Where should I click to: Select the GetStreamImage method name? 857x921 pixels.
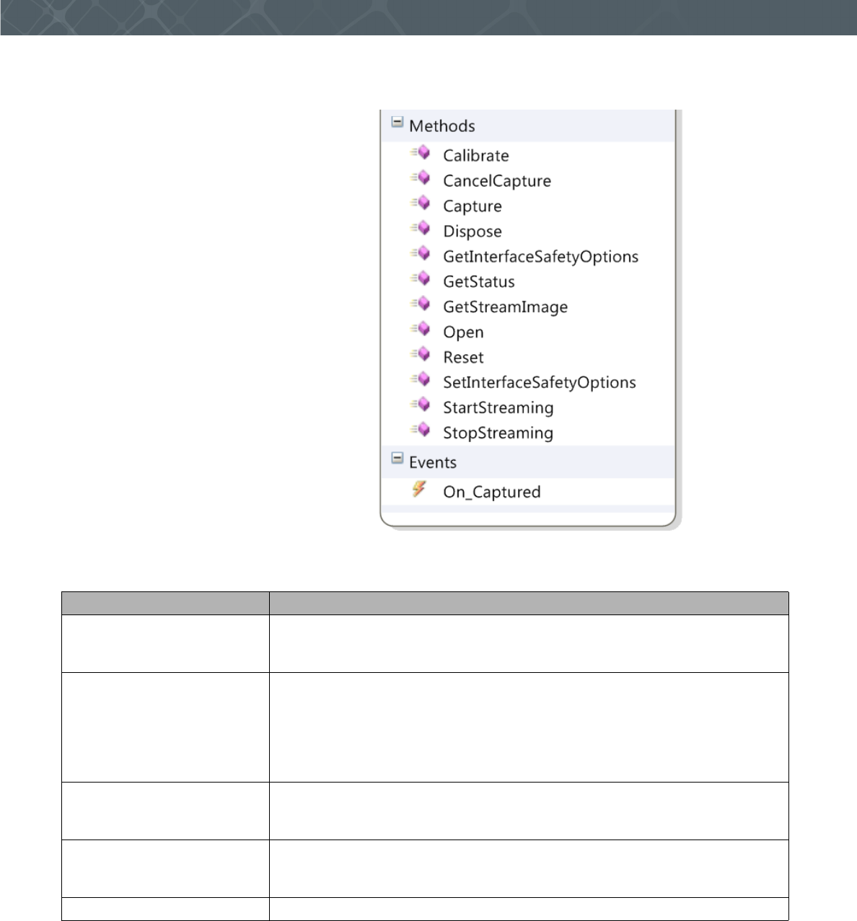pos(506,307)
